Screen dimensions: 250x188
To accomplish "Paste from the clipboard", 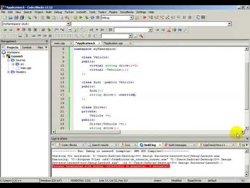I will [54, 18].
